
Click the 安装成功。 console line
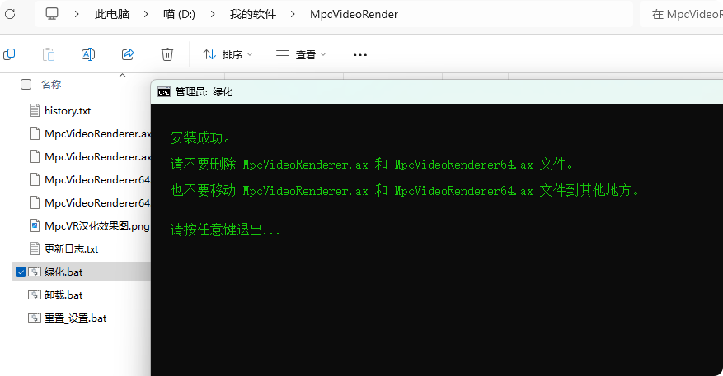click(200, 137)
